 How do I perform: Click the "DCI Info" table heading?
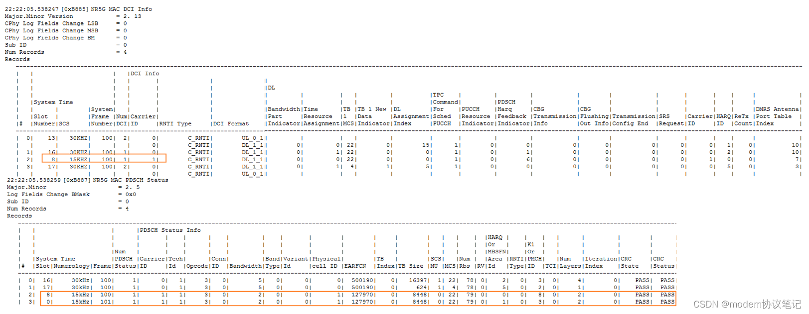coord(145,73)
